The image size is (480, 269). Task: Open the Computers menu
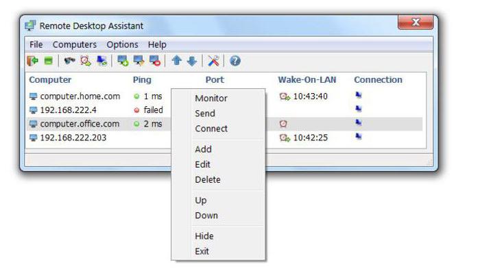click(x=75, y=44)
